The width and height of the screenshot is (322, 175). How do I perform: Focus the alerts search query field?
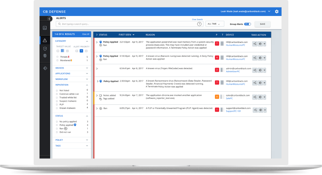click(x=129, y=24)
